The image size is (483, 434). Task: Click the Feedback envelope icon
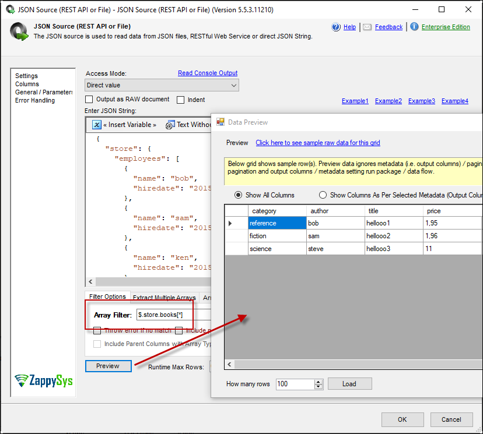[367, 27]
